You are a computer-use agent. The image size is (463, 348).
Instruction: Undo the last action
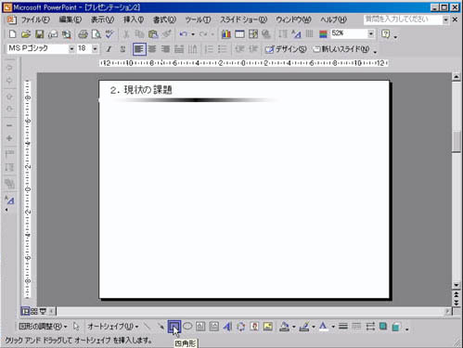tap(184, 34)
